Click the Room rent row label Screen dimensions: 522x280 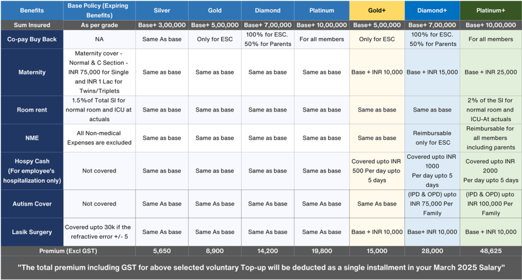(x=32, y=110)
